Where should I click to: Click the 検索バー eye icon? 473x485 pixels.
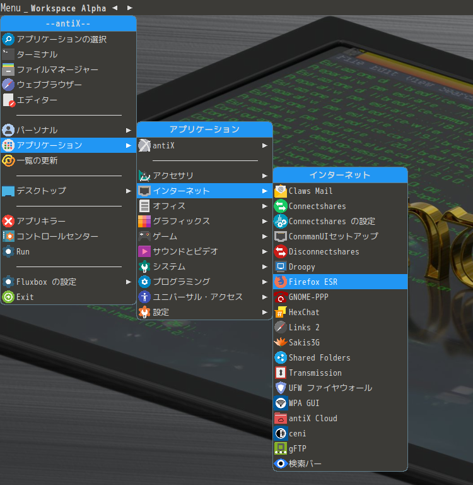click(281, 464)
